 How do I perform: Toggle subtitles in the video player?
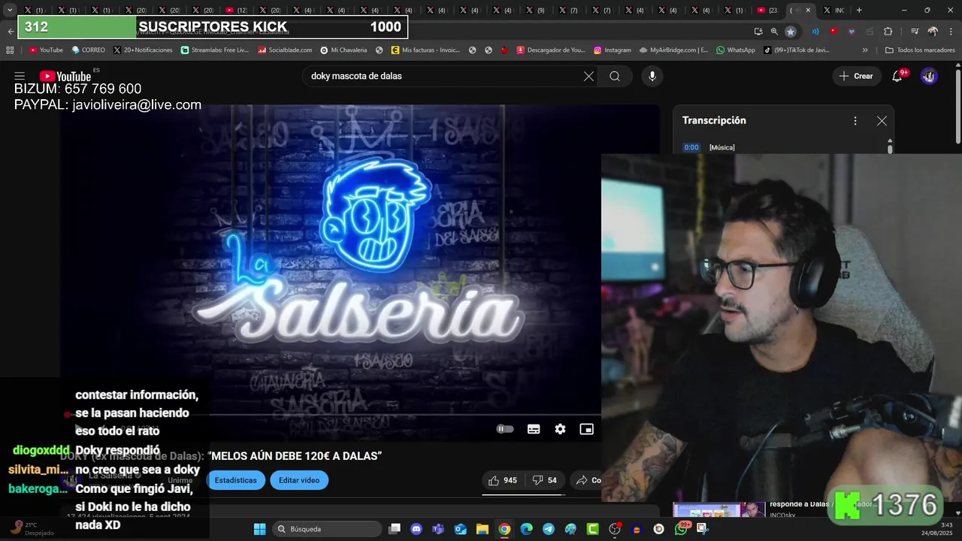coord(534,429)
